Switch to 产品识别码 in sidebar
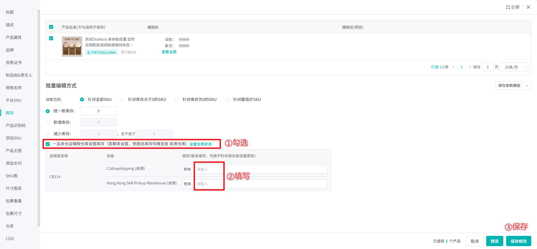The width and height of the screenshot is (537, 249). click(16, 126)
